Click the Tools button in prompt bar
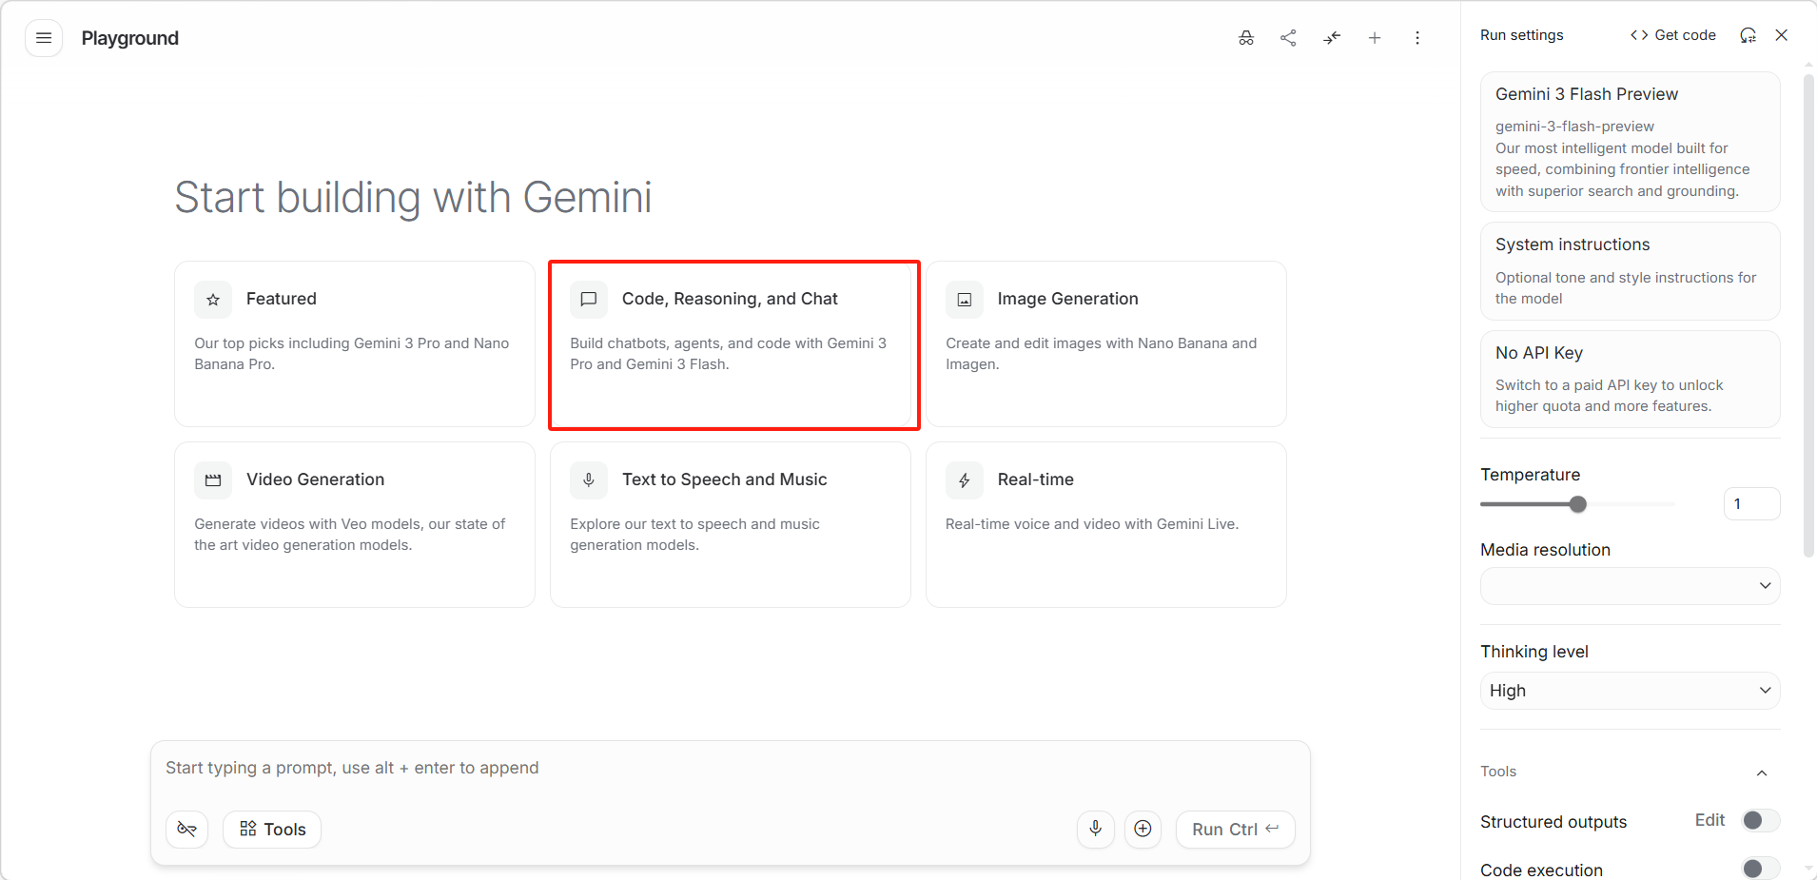This screenshot has height=880, width=1817. pos(272,830)
